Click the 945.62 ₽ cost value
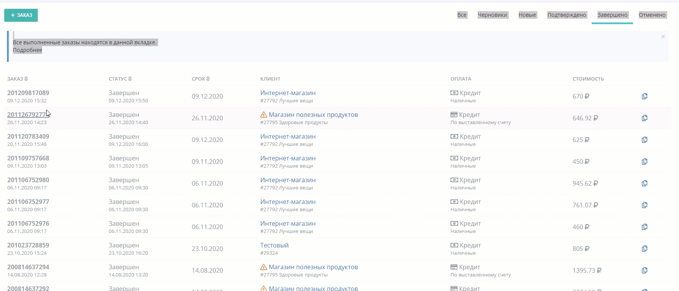679x291 pixels. pyautogui.click(x=585, y=183)
